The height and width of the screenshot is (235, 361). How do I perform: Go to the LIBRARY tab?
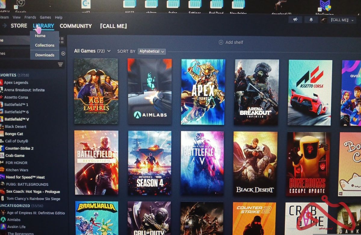44,26
